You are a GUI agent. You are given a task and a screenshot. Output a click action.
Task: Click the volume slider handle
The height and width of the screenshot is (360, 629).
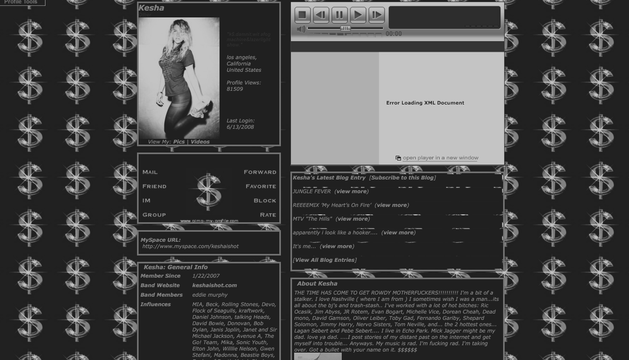click(345, 29)
